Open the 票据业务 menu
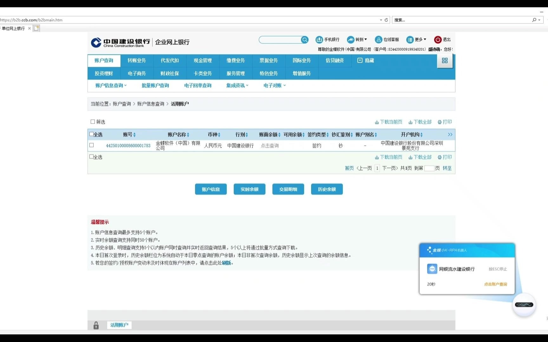 (269, 60)
